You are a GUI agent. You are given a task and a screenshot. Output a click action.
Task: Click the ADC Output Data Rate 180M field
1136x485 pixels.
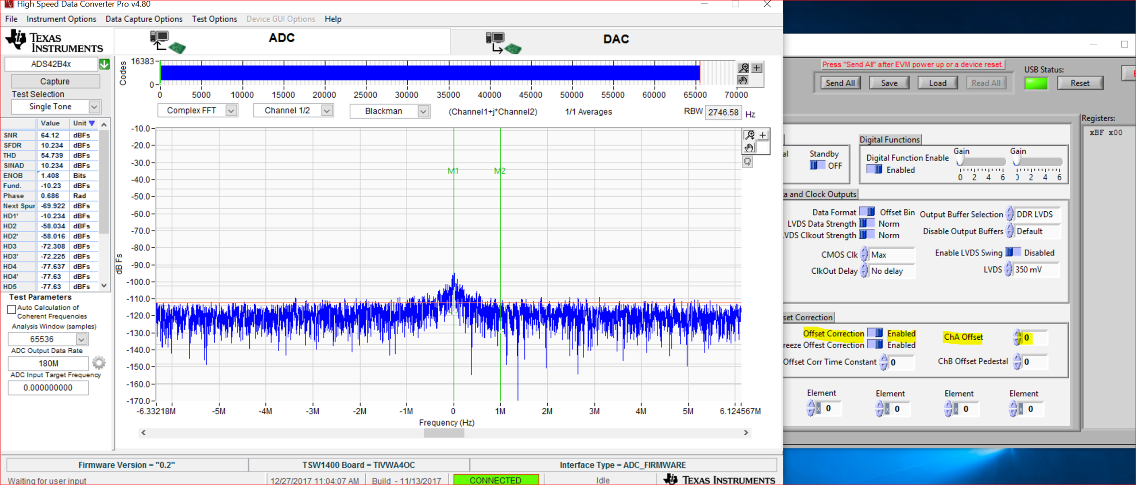coord(48,364)
